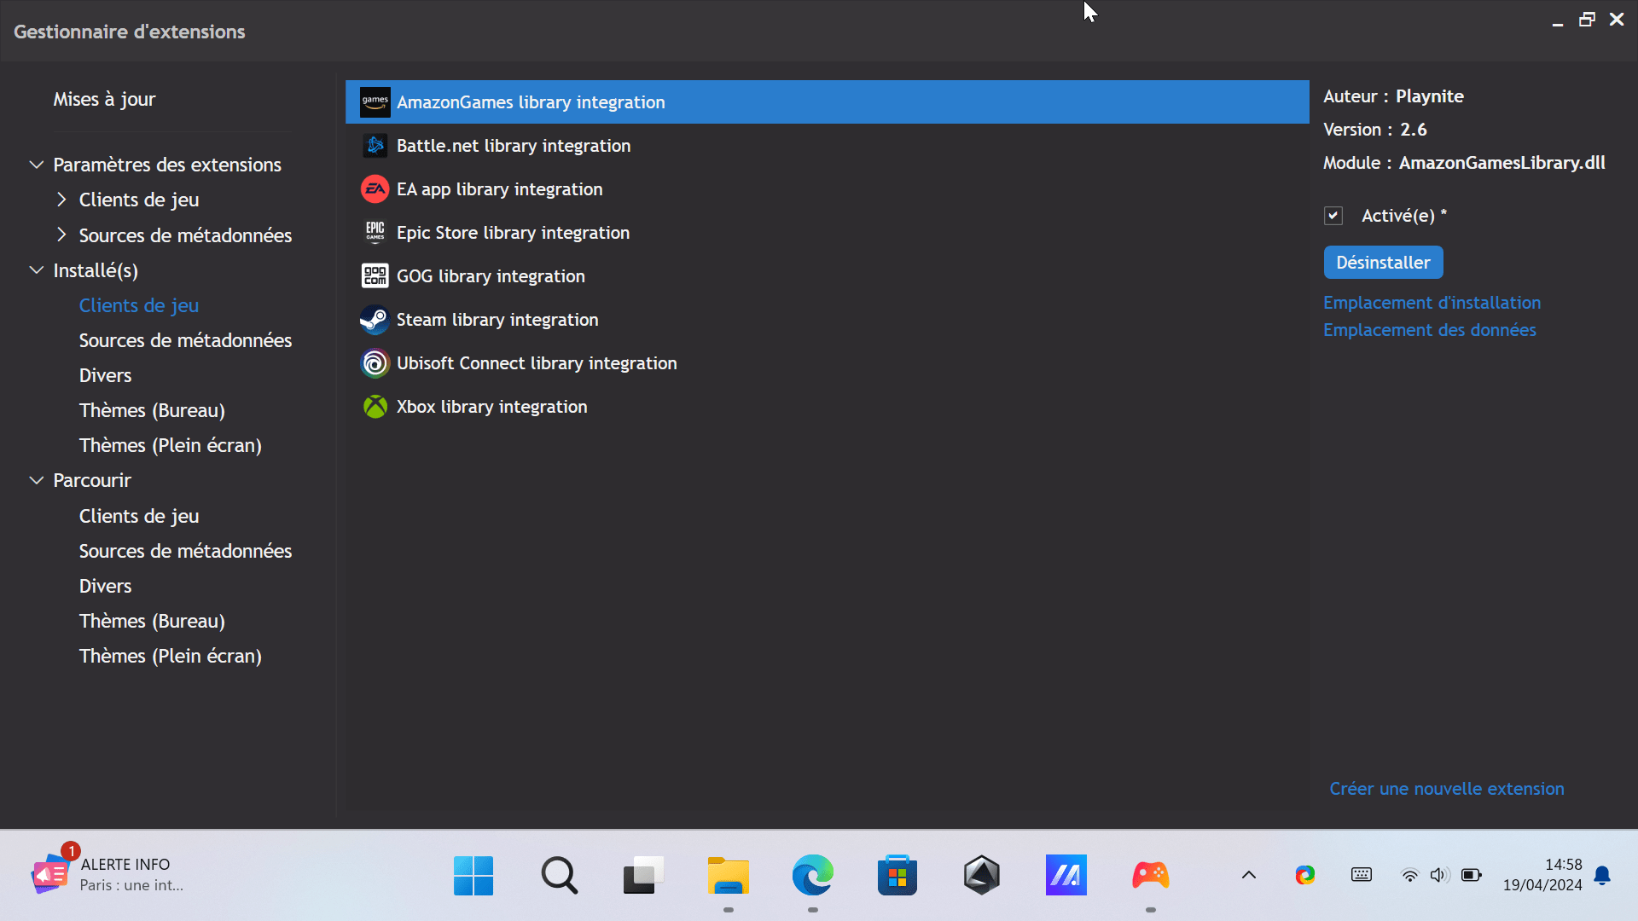Launch Microsoft Edge from taskbar

(x=812, y=875)
